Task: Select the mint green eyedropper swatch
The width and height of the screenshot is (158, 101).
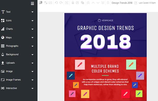Action: [x=131, y=65]
